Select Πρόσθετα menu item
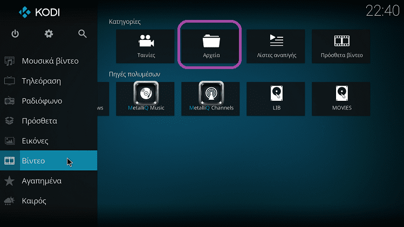Screen dimensions: 404x227 coord(49,121)
